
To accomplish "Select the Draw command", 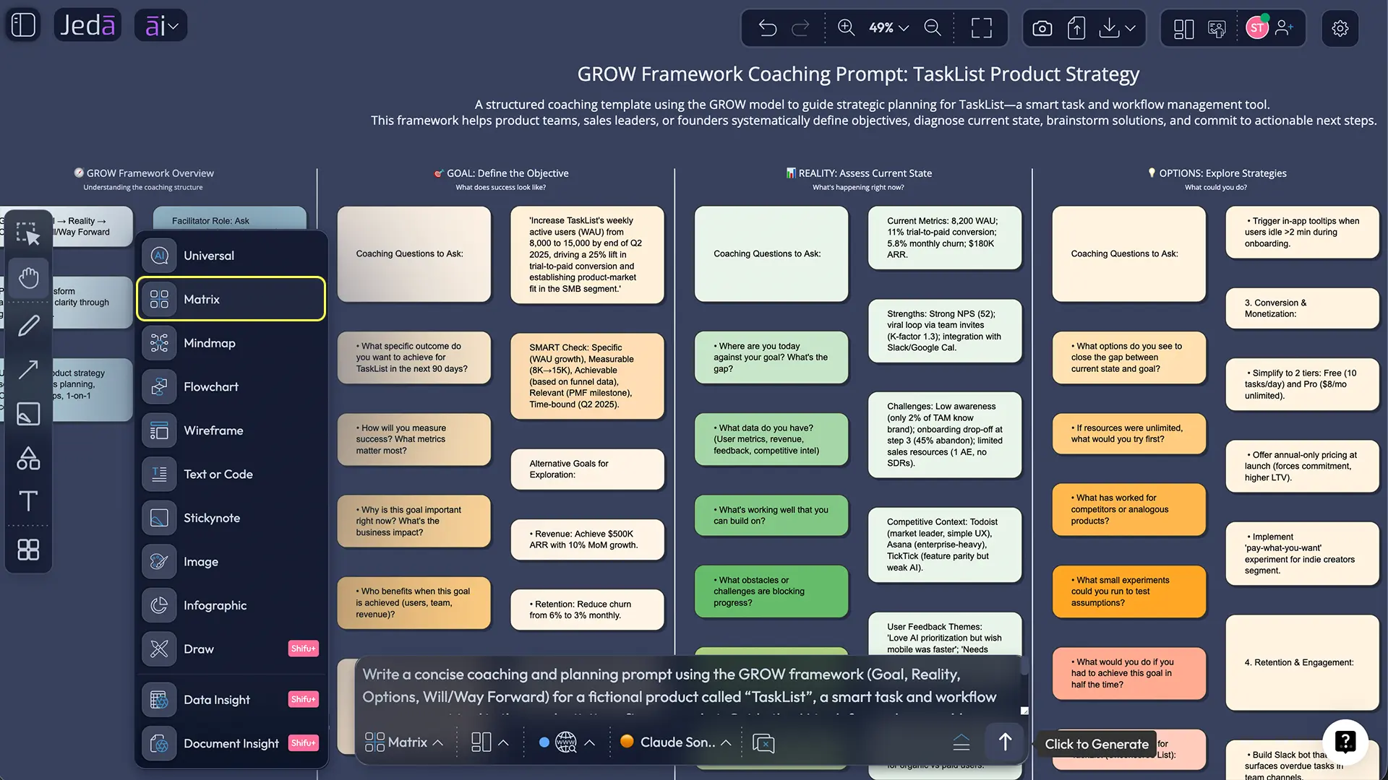I will tap(231, 649).
